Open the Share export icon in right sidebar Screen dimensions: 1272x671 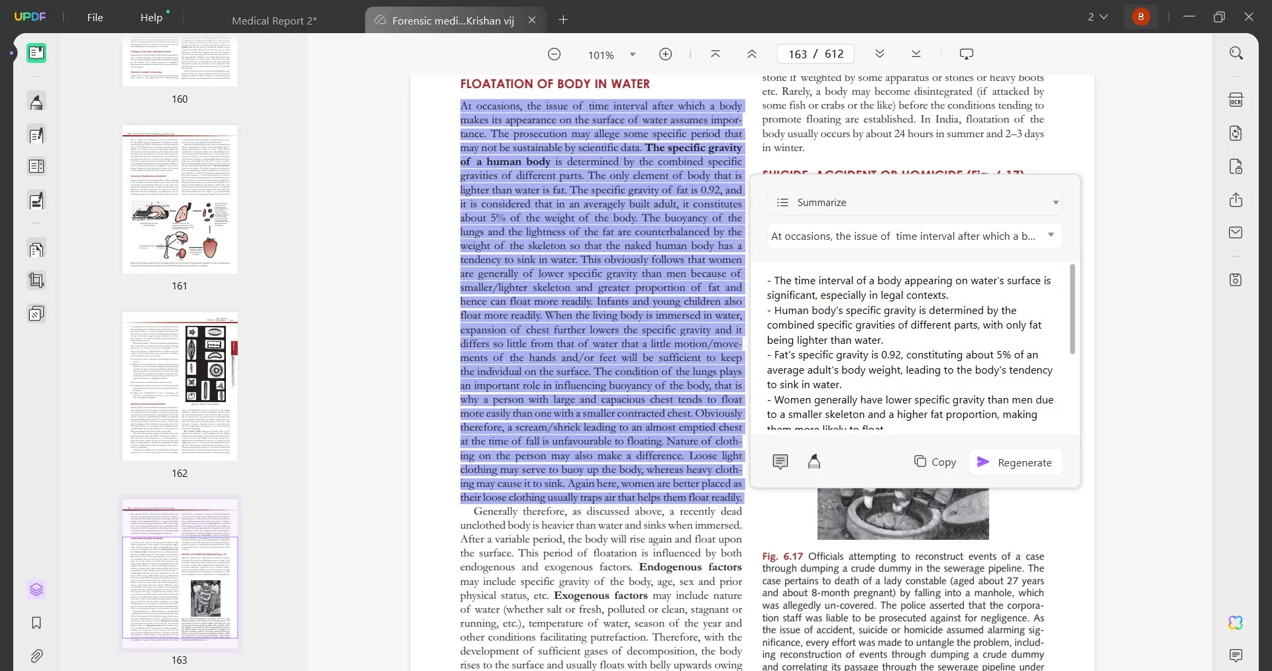click(x=1236, y=200)
